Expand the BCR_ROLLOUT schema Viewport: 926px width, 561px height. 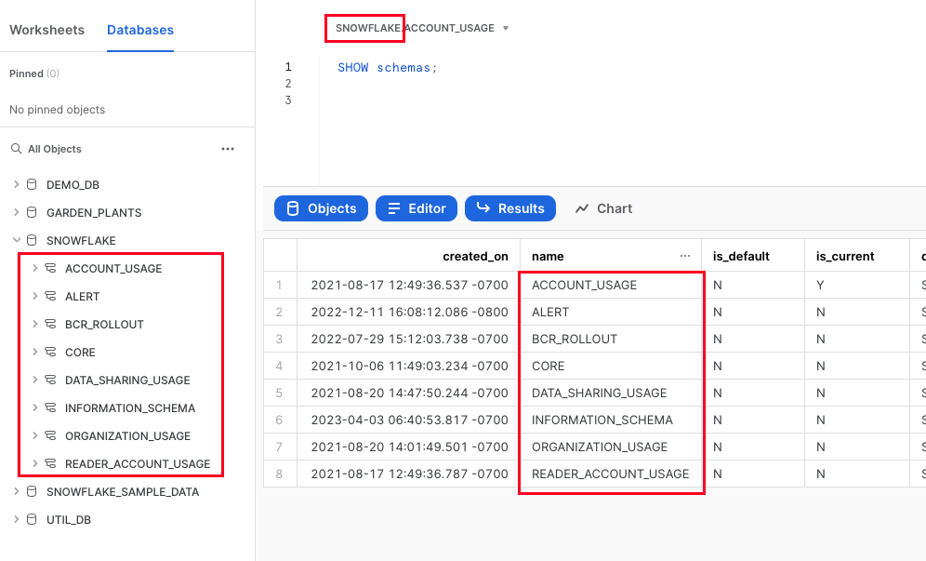pyautogui.click(x=34, y=324)
